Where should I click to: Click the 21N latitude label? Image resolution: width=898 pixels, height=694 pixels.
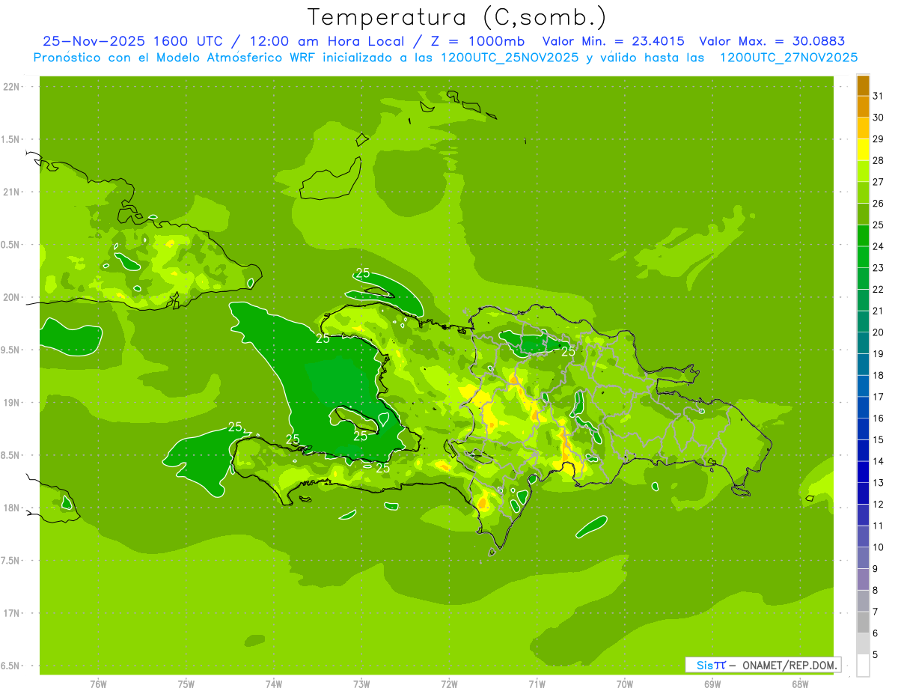tap(12, 192)
